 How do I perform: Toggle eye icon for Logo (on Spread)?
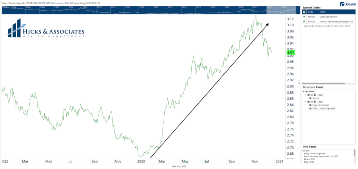310,105
